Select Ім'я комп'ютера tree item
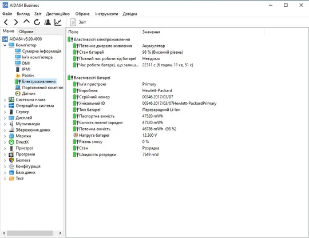 click(37, 57)
